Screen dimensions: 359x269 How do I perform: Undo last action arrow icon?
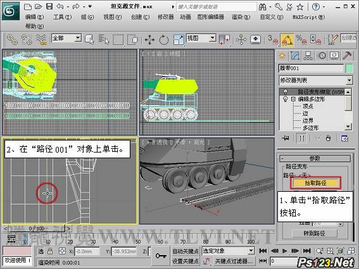[x=60, y=6]
